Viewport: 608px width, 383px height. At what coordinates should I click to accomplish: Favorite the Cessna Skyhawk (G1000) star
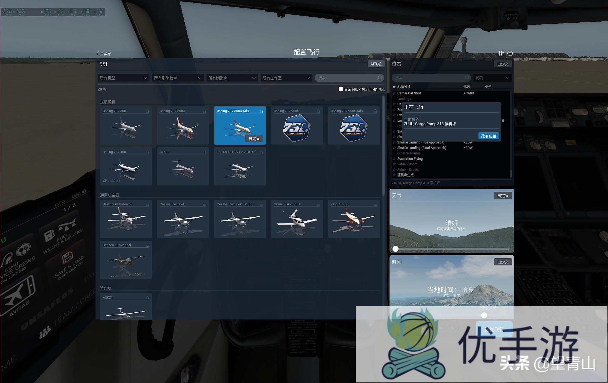(262, 204)
